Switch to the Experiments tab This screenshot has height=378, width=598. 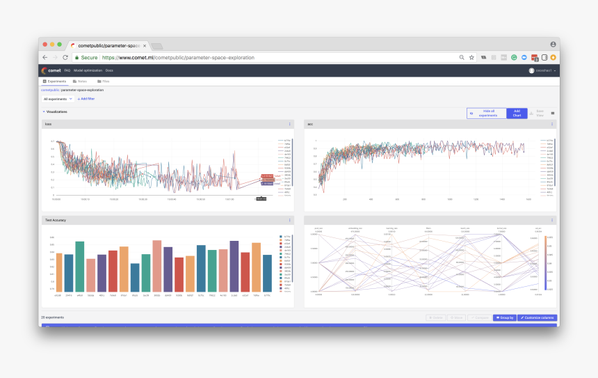pyautogui.click(x=54, y=81)
